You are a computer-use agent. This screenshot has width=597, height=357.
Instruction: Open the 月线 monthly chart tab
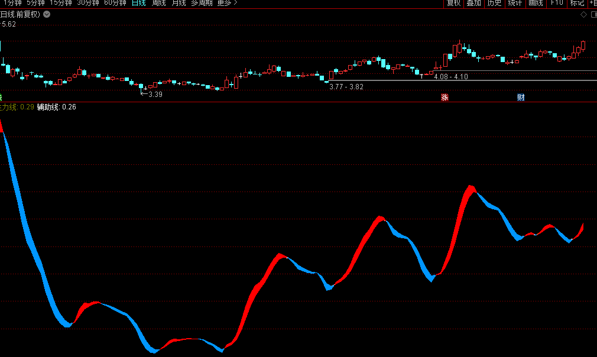pos(179,3)
